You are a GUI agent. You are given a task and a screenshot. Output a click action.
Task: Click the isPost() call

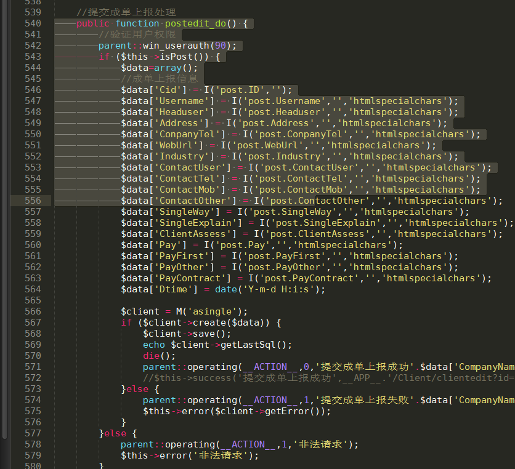(x=184, y=57)
